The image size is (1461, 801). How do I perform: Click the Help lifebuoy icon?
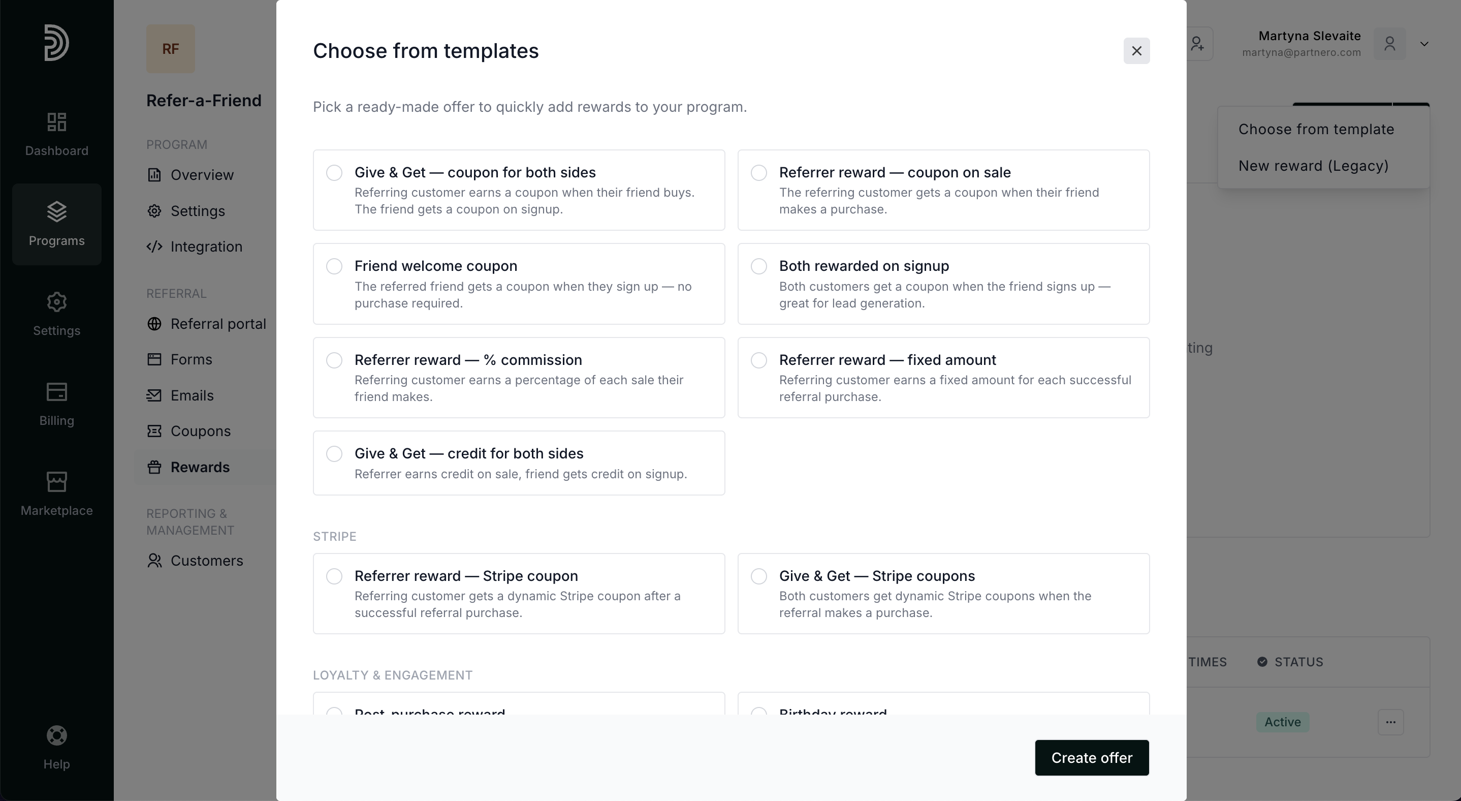(56, 736)
